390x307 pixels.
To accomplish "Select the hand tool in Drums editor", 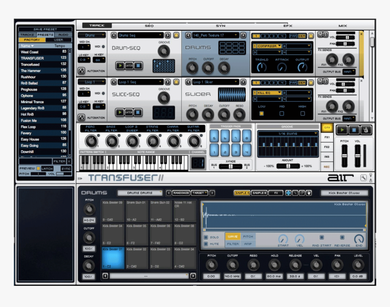I will coord(309,193).
